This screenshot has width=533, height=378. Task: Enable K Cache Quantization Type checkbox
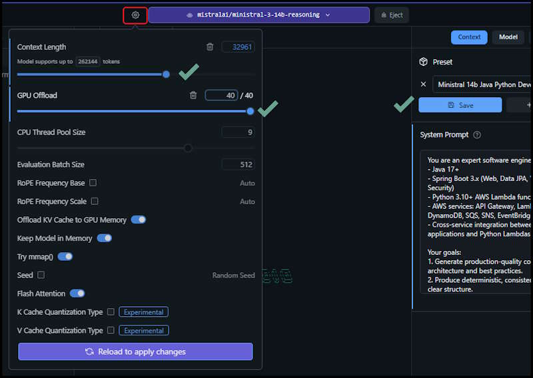[111, 311]
